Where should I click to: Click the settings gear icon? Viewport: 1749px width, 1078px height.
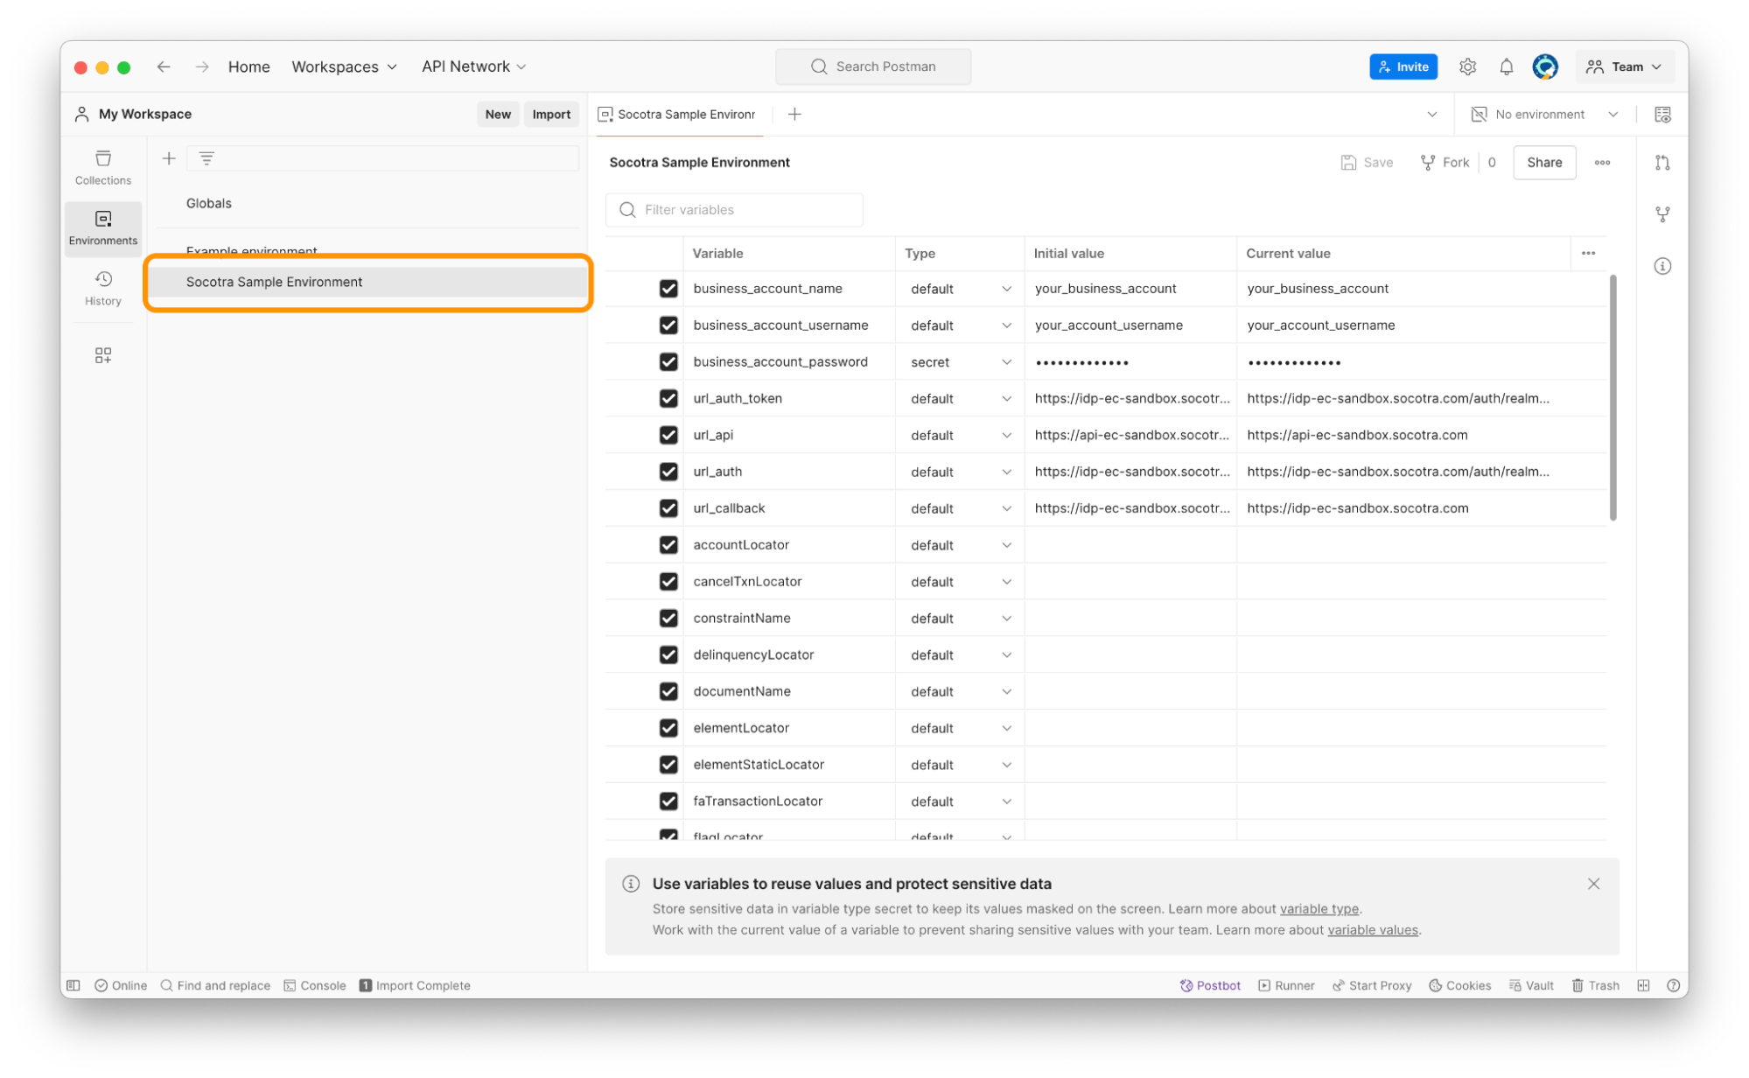pyautogui.click(x=1467, y=66)
